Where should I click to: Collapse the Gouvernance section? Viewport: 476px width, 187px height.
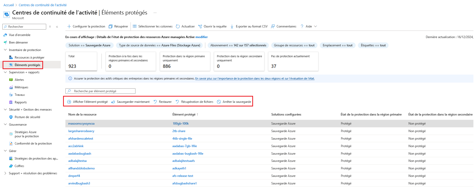click(x=5, y=125)
